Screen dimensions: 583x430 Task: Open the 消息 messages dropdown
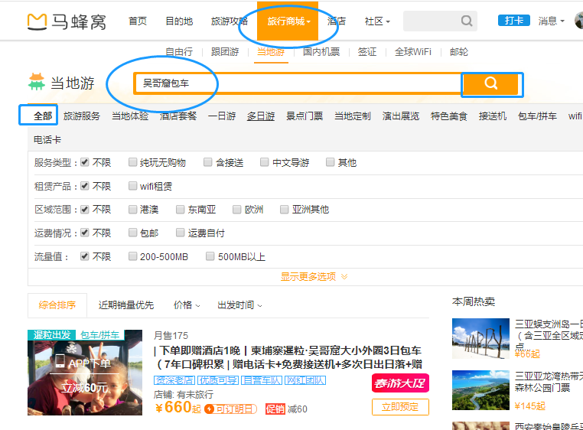pos(551,21)
